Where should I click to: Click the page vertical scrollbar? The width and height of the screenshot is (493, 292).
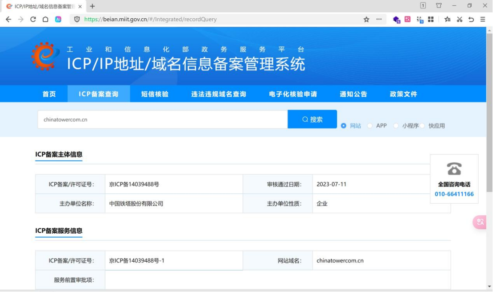click(x=489, y=112)
